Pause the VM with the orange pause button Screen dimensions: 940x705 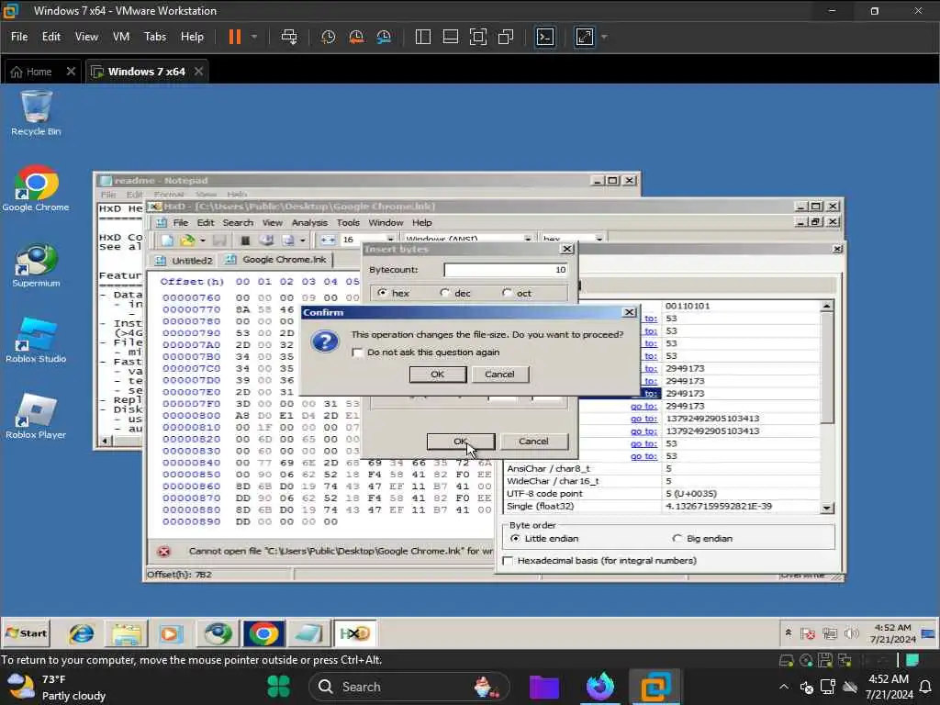[x=234, y=37]
